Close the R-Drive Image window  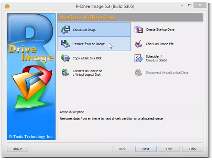[x=200, y=5]
